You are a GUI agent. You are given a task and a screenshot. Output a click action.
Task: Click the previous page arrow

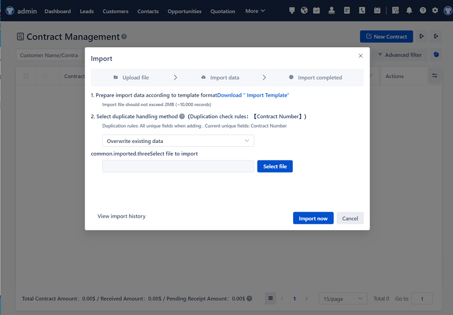(282, 299)
